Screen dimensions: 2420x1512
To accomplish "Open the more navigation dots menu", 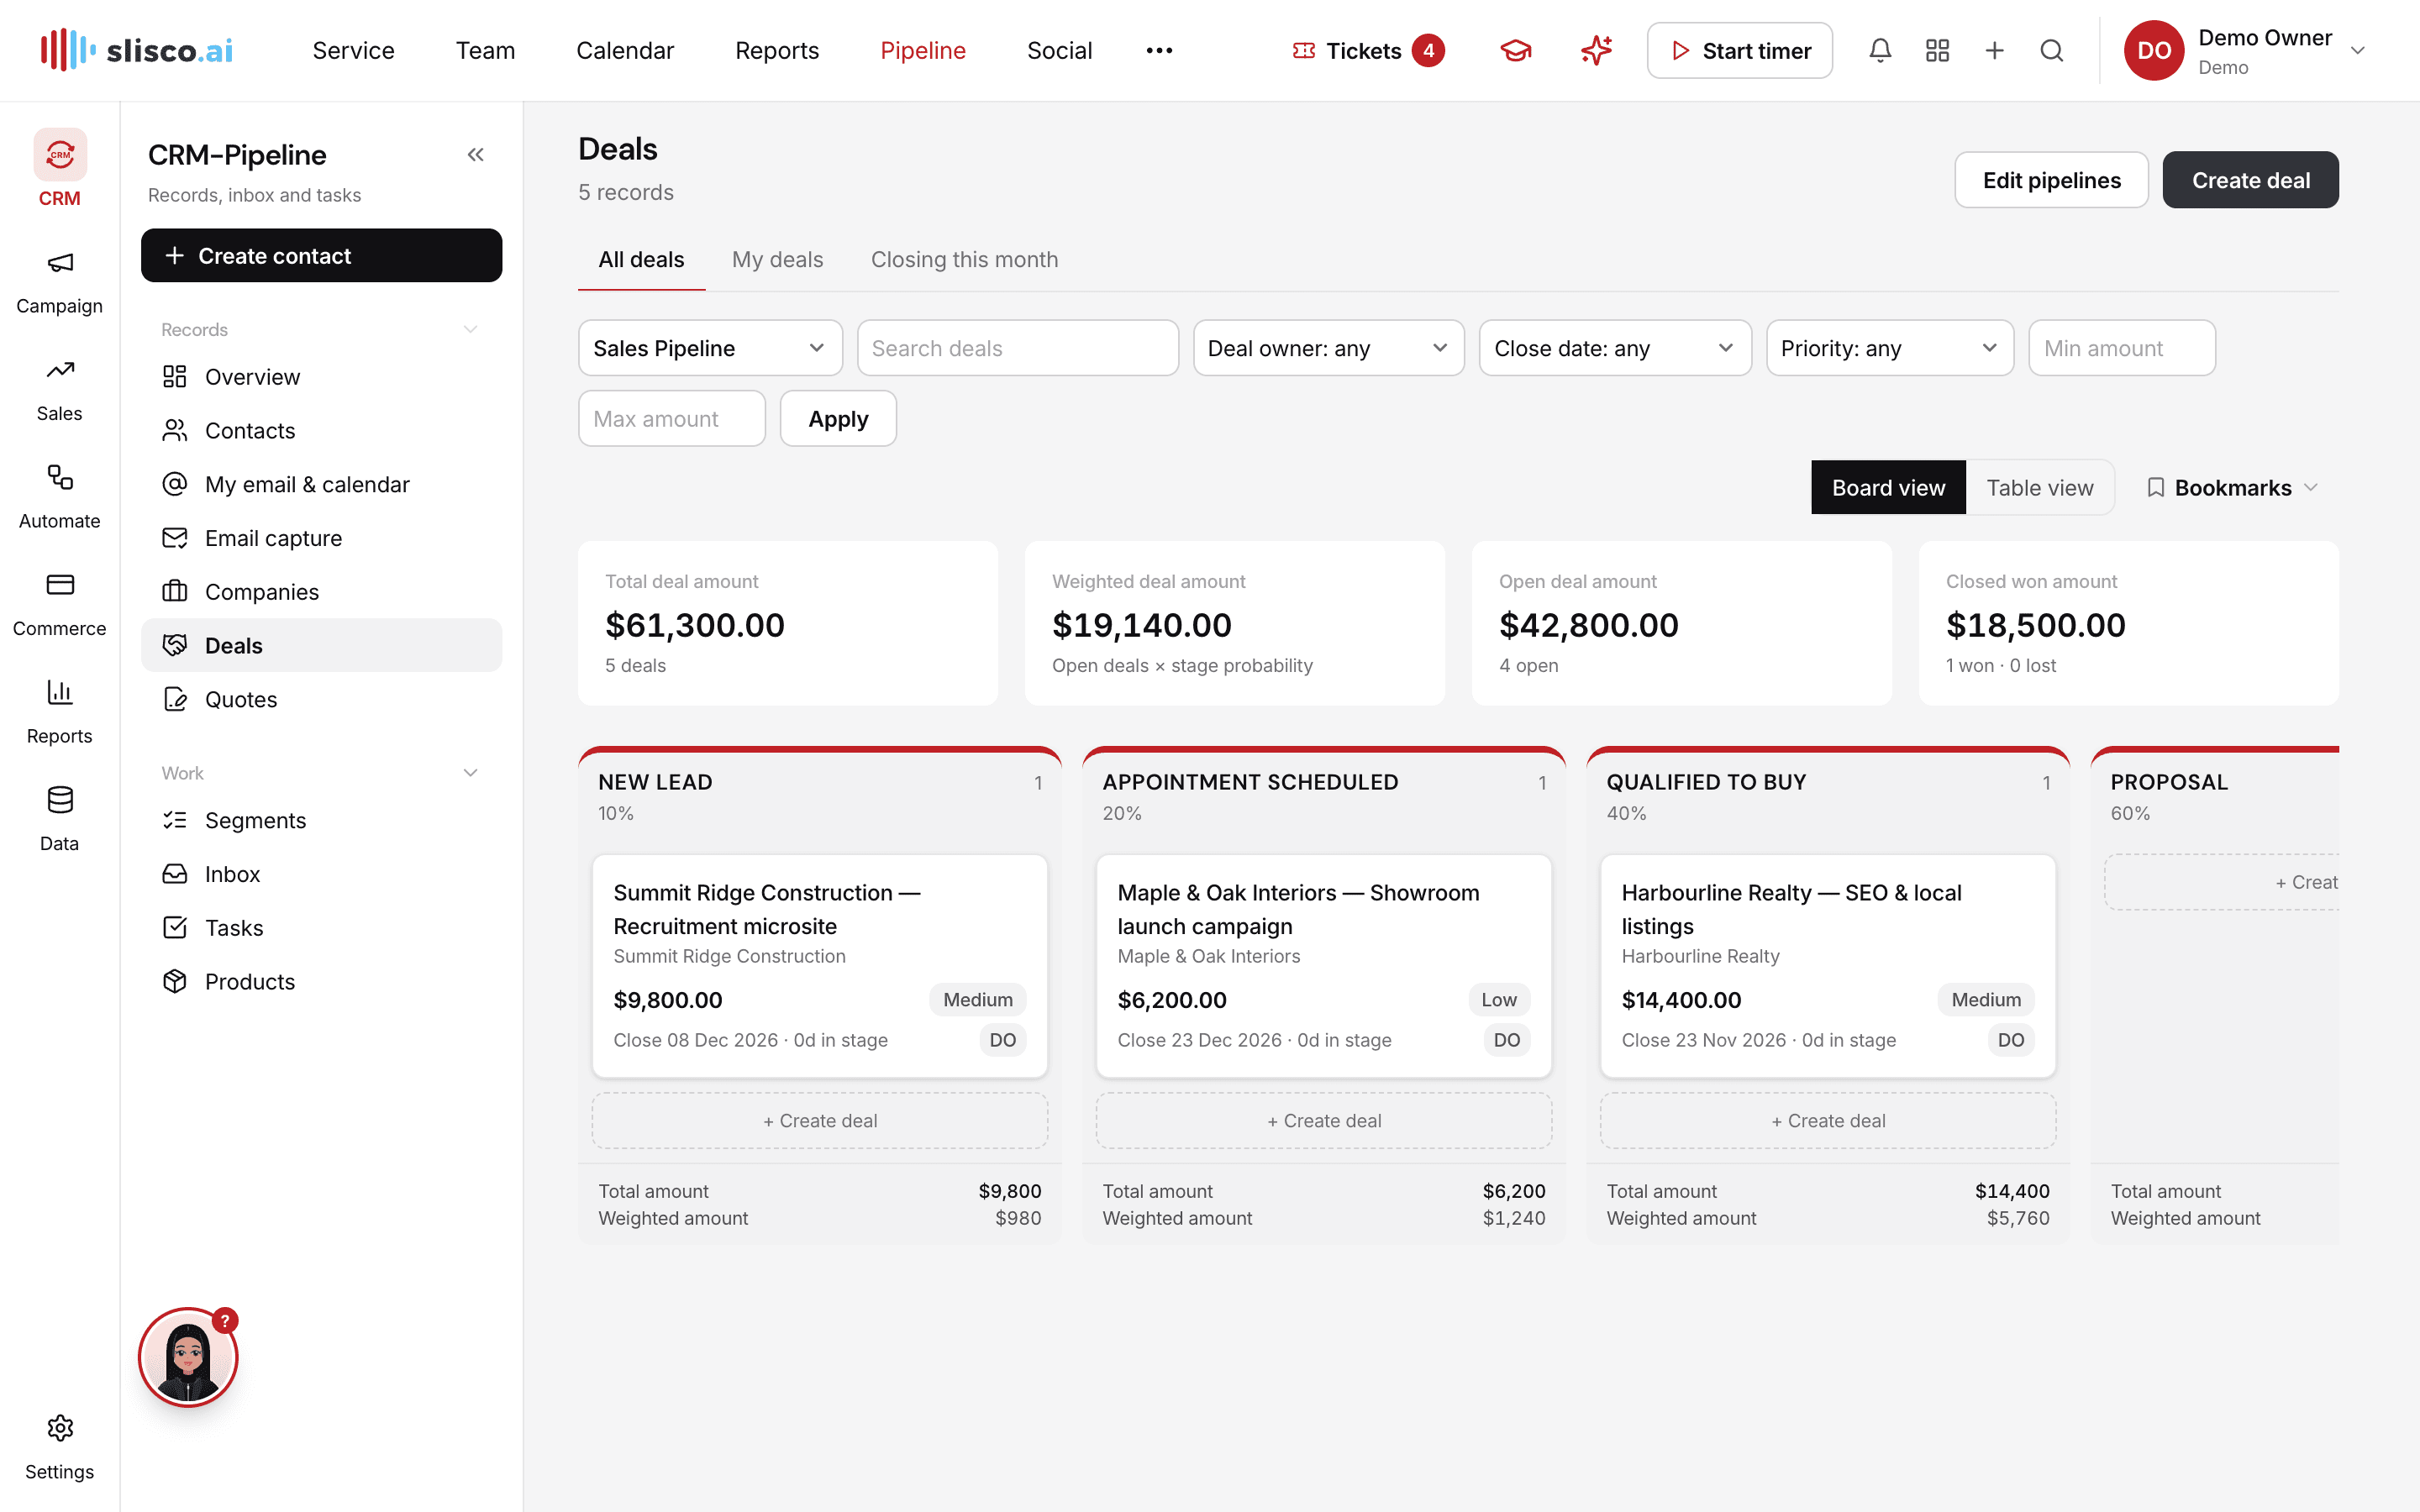I will click(1159, 50).
